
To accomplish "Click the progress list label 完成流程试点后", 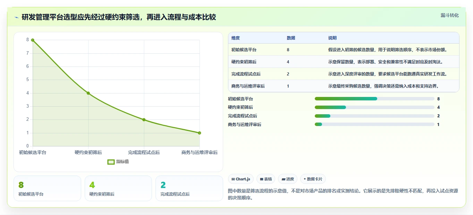I will coord(243,116).
